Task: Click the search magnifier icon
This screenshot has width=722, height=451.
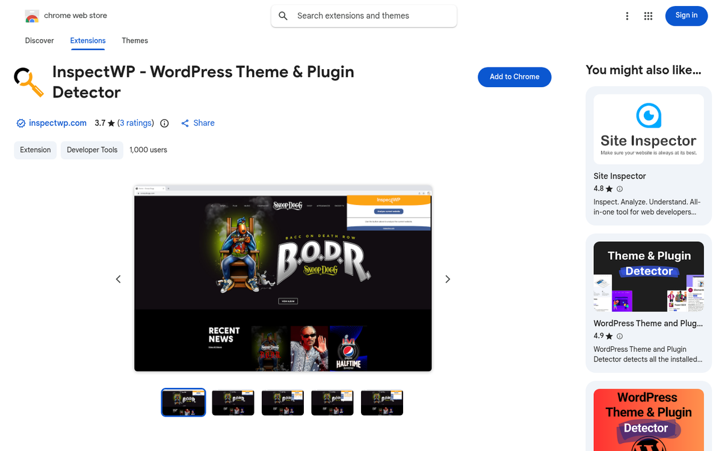Action: tap(283, 16)
